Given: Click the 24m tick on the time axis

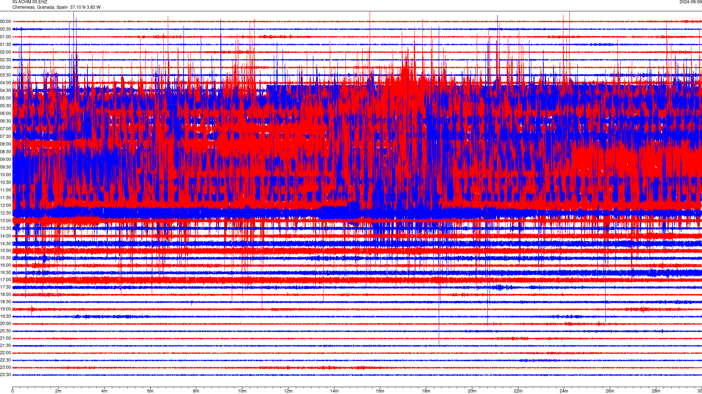Looking at the screenshot, I should pos(564,391).
